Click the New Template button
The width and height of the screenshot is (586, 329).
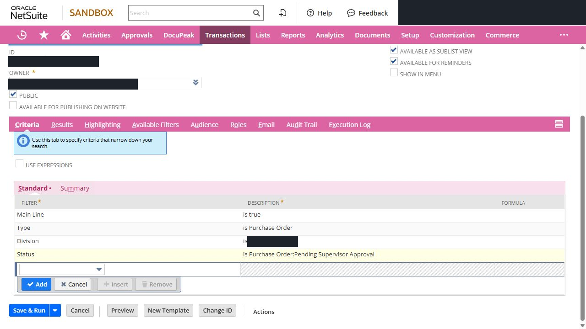[x=168, y=310]
